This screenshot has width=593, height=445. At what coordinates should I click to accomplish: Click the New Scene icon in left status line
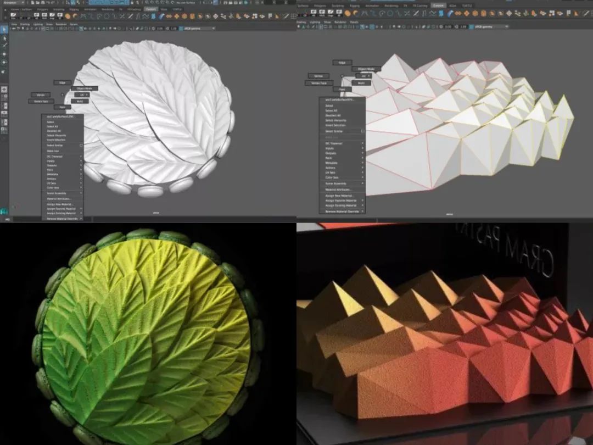[x=33, y=3]
